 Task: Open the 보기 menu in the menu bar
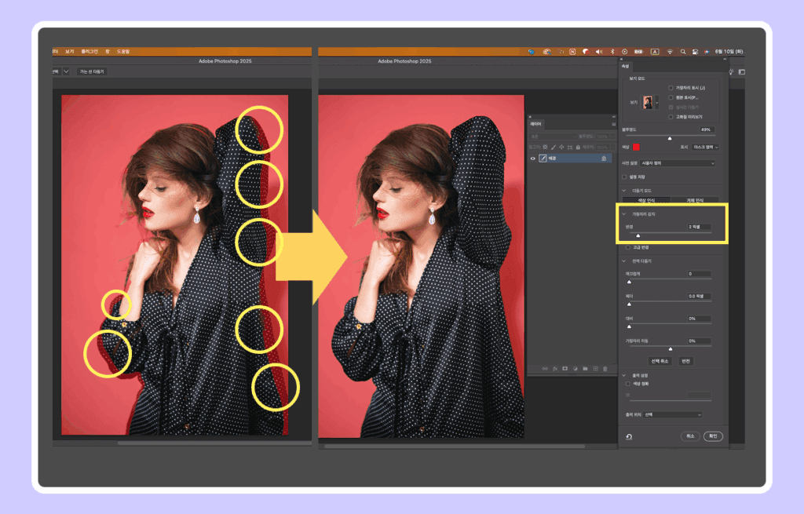pos(70,52)
